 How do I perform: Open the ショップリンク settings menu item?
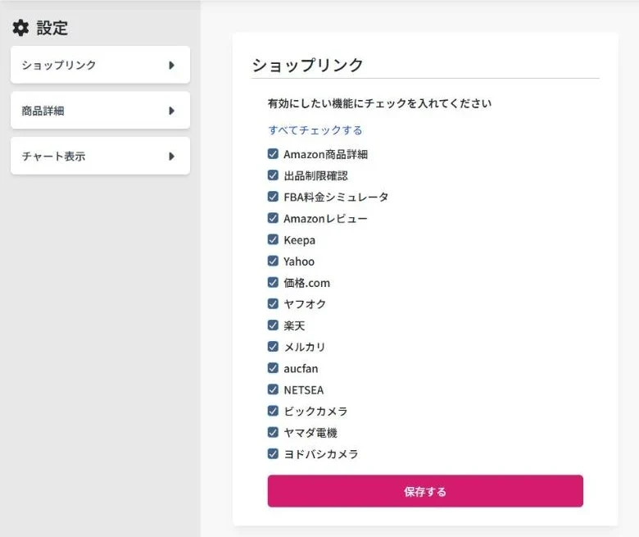coord(100,65)
